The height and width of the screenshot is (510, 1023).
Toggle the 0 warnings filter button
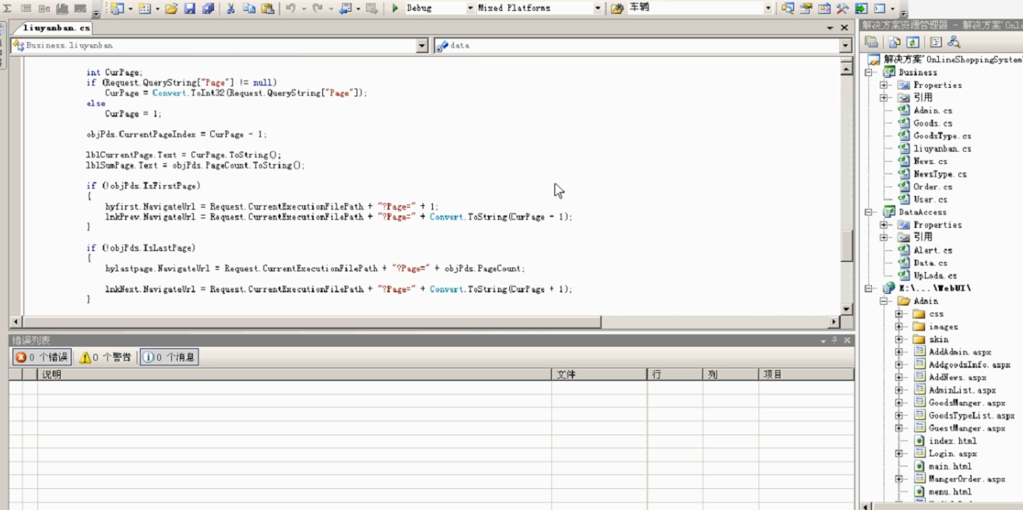pos(105,357)
